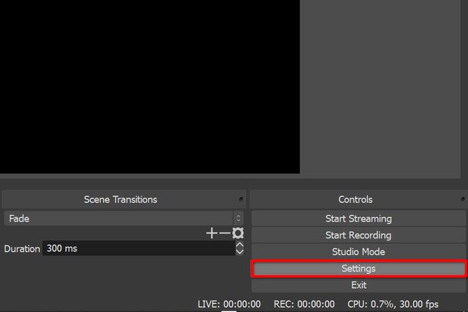
Task: Click the add transition plus icon
Action: (x=212, y=233)
